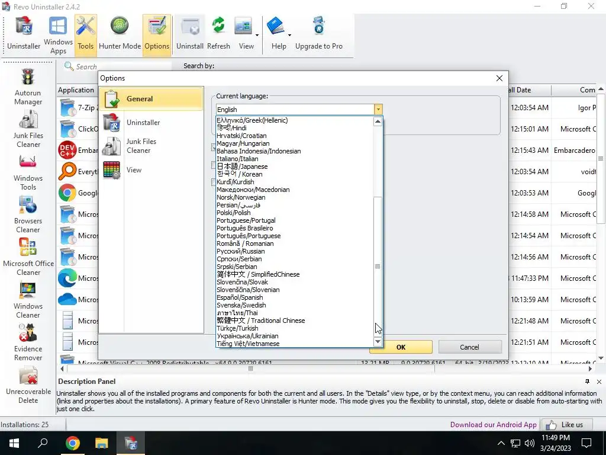Select the General options tab
This screenshot has height=455, width=606.
pos(151,99)
